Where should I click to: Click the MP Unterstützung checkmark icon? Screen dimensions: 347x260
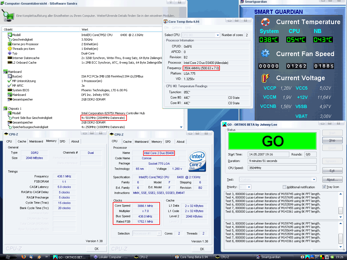point(10,81)
